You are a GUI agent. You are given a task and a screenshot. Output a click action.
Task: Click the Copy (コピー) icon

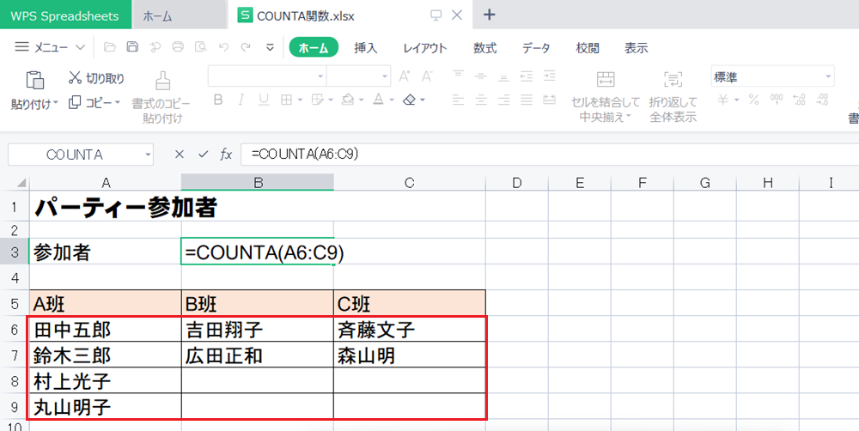point(75,102)
